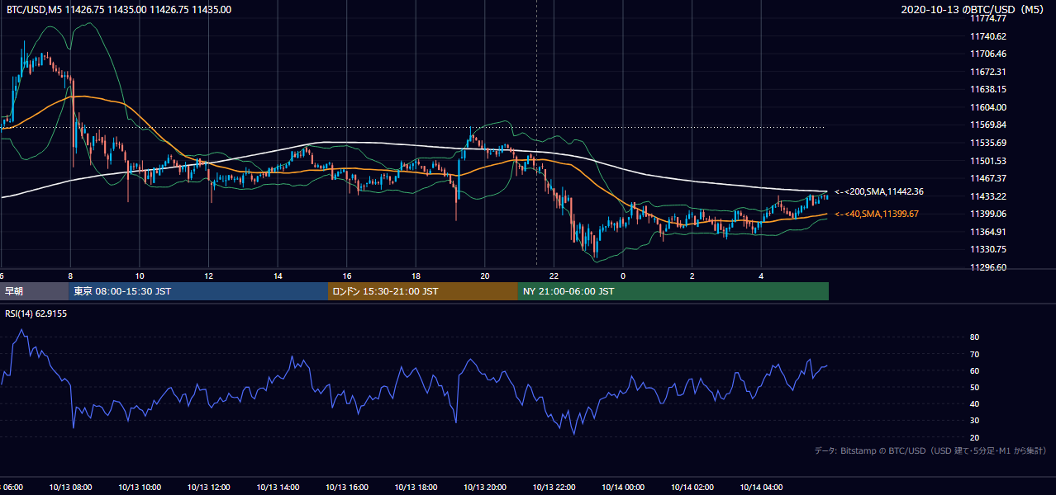Click the 10/13 16:00 time axis label

[347, 488]
